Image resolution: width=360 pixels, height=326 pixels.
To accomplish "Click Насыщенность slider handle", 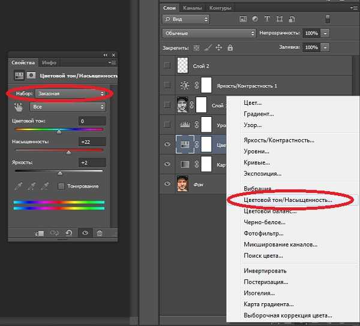I will coord(68,153).
